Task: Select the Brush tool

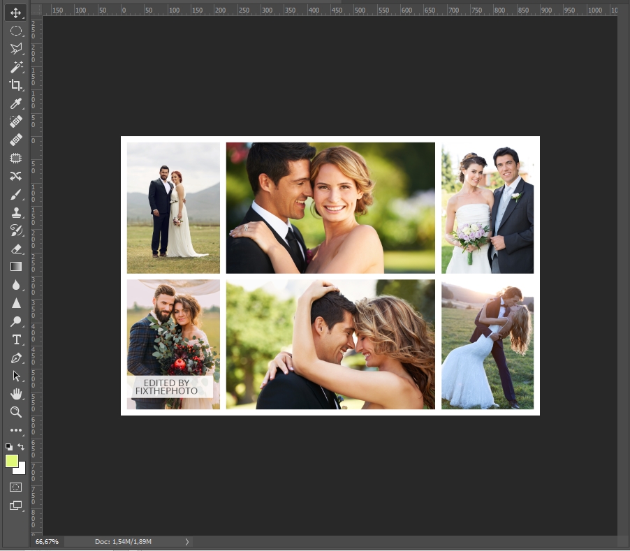Action: pyautogui.click(x=15, y=194)
